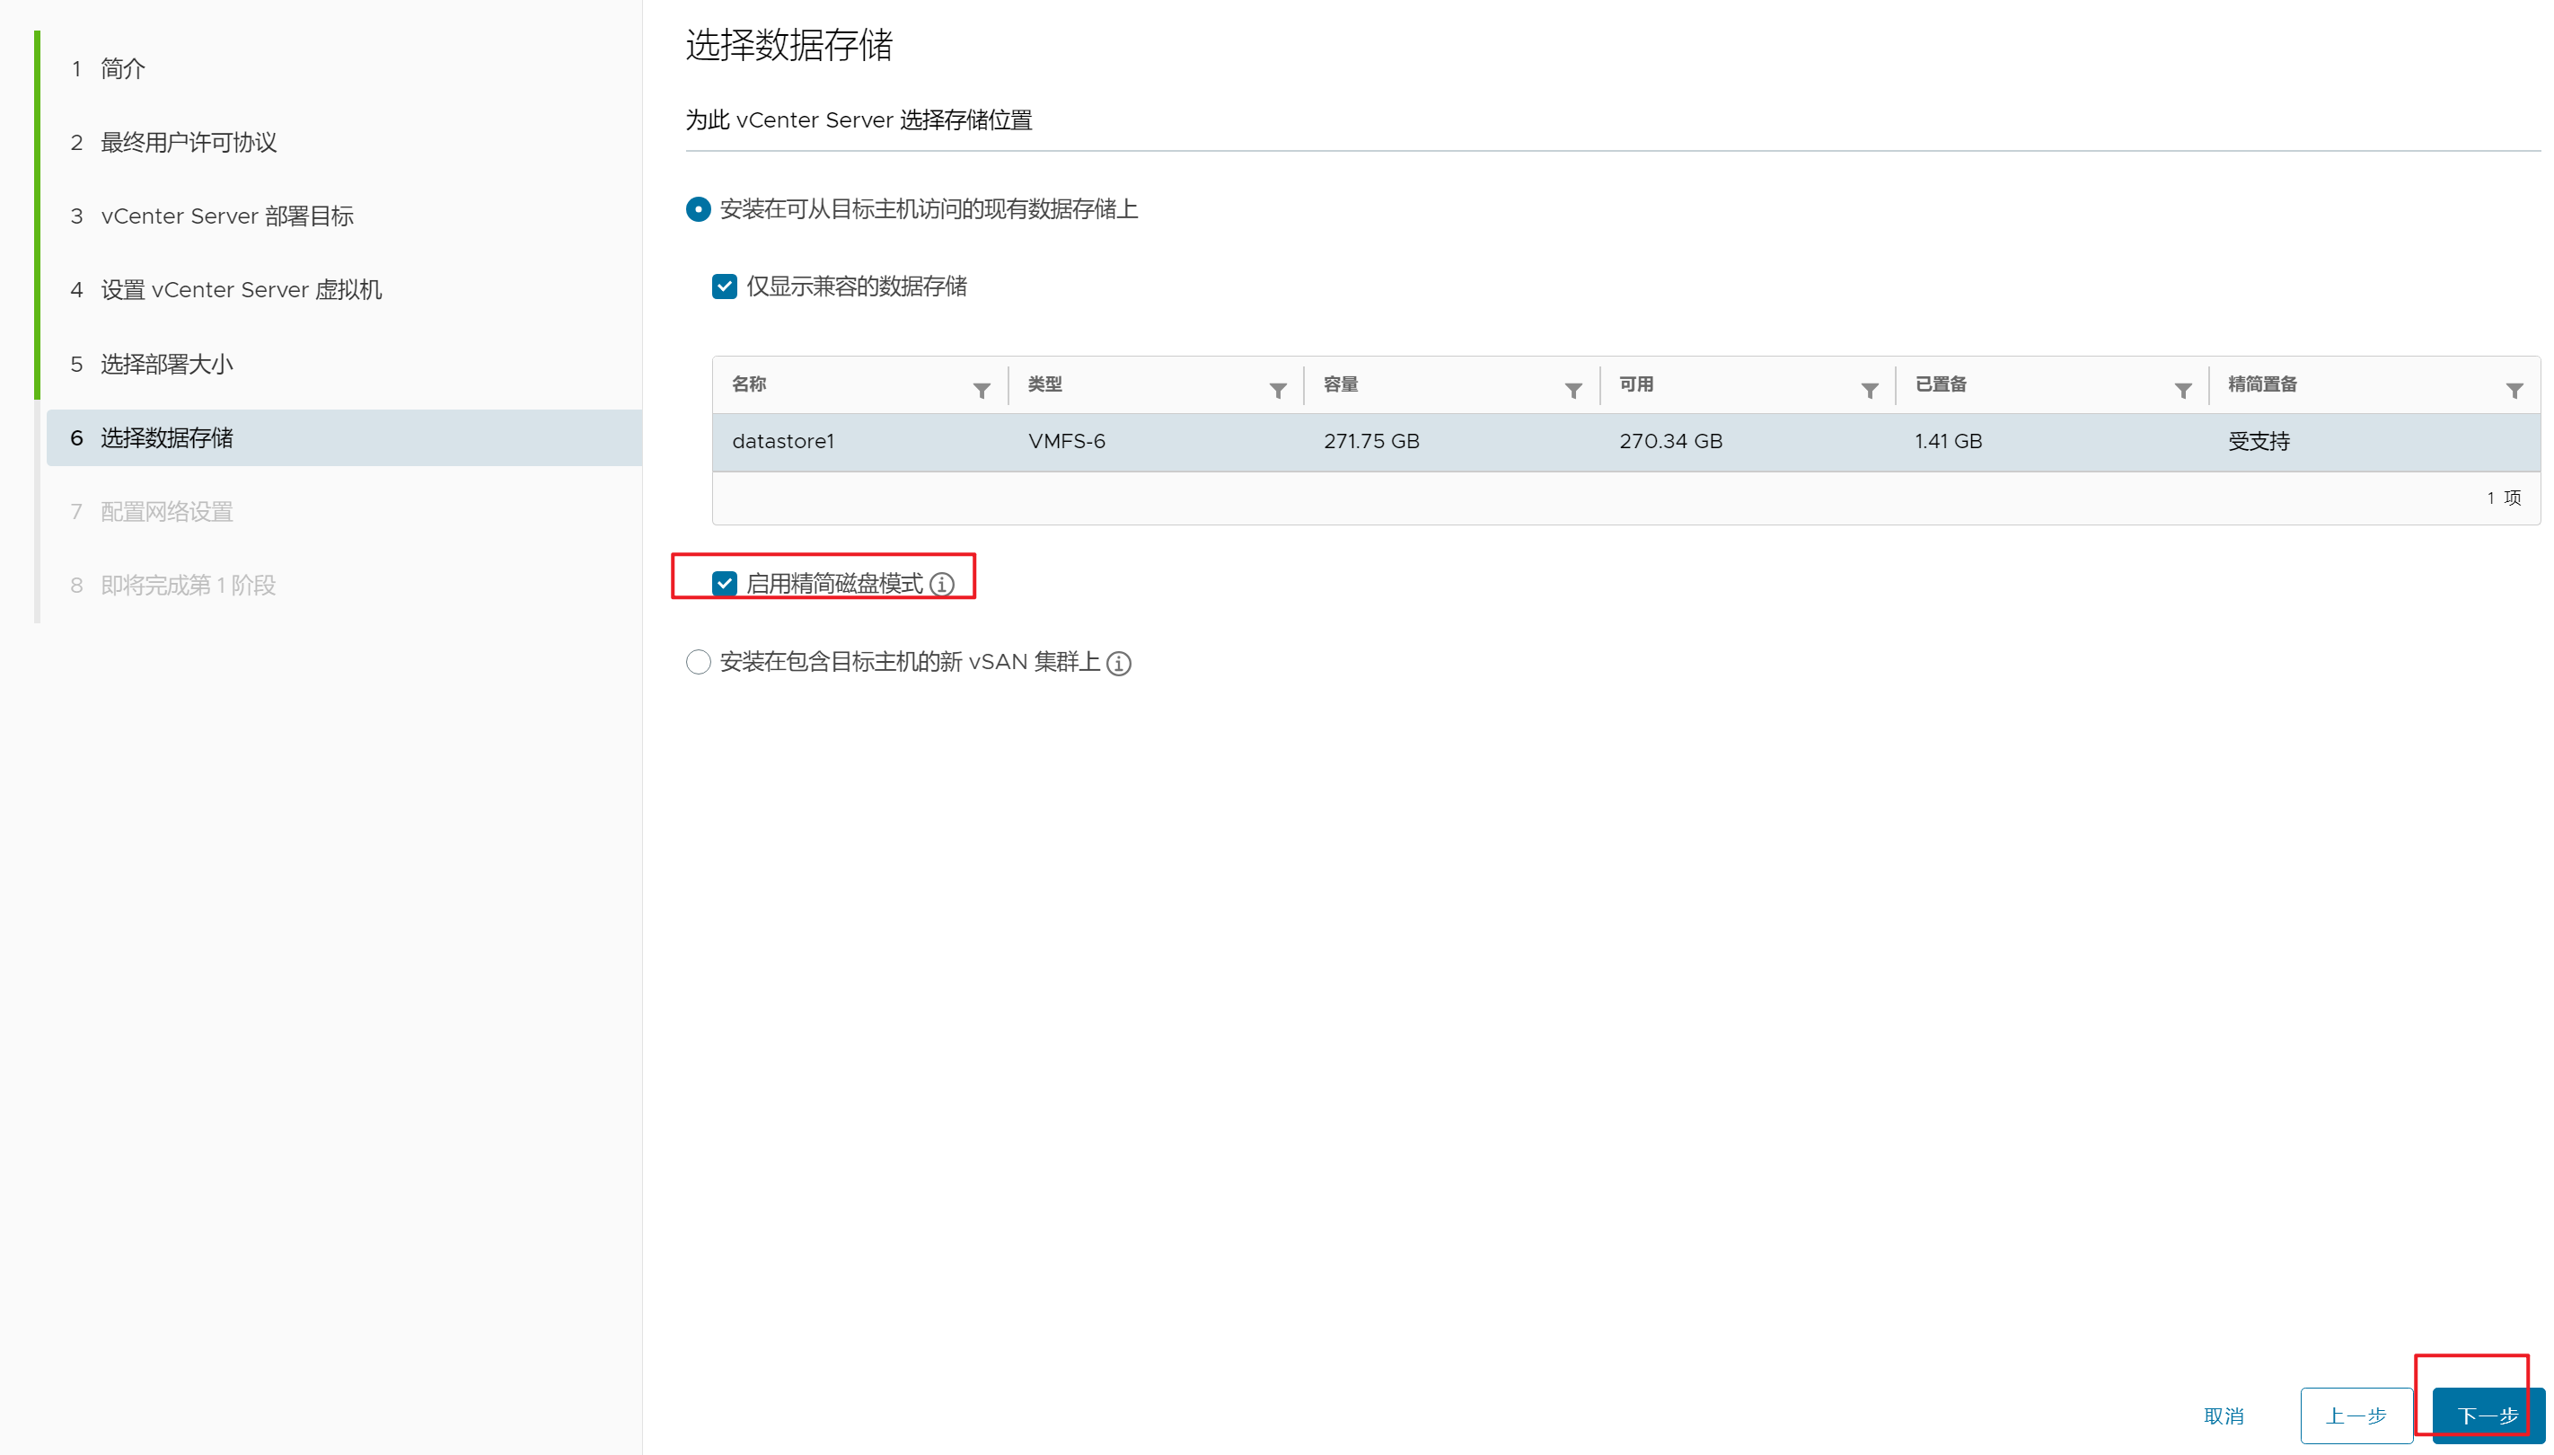The image size is (2554, 1455).
Task: Uncheck 仅显示兼容的数据存储 checkbox
Action: [725, 287]
